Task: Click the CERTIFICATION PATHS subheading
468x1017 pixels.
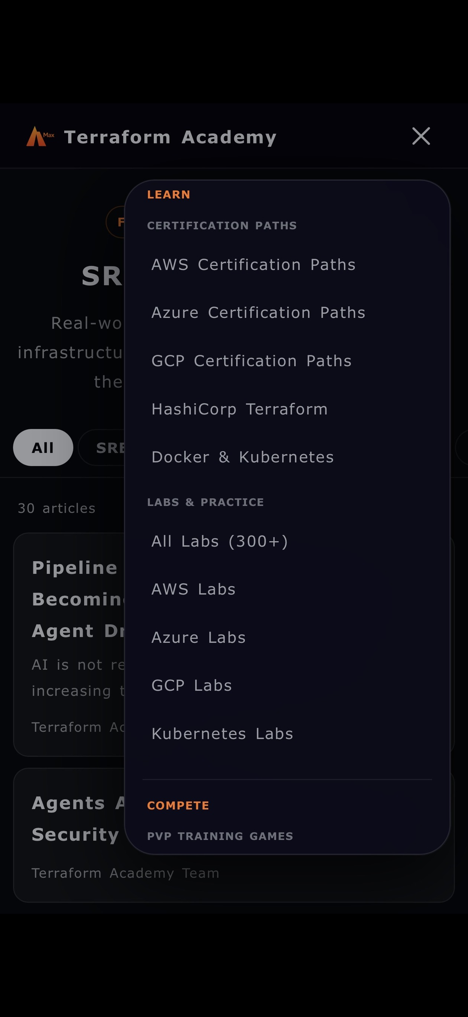Action: 222,225
